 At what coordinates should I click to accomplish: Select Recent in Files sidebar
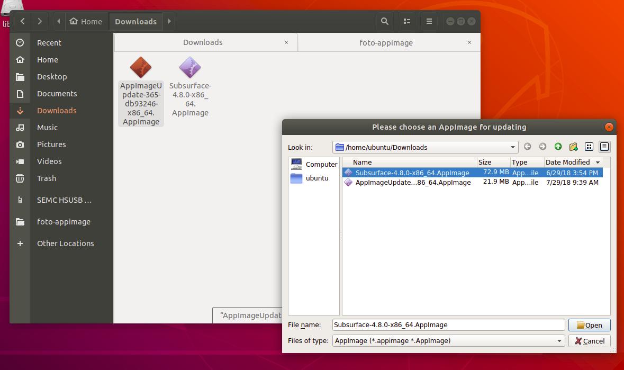tap(61, 42)
